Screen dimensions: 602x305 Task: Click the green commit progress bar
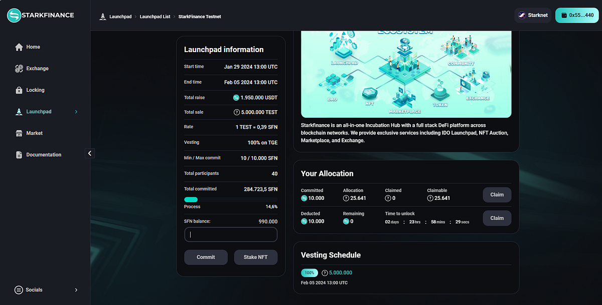click(x=191, y=199)
